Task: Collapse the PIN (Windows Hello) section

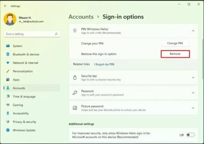Action: [x=193, y=31]
